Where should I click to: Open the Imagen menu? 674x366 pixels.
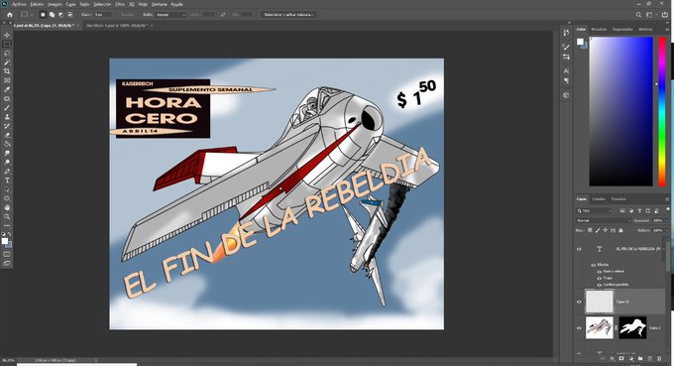pyautogui.click(x=55, y=4)
